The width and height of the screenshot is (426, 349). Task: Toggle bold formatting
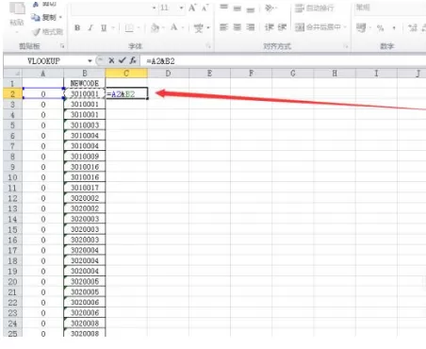[77, 28]
